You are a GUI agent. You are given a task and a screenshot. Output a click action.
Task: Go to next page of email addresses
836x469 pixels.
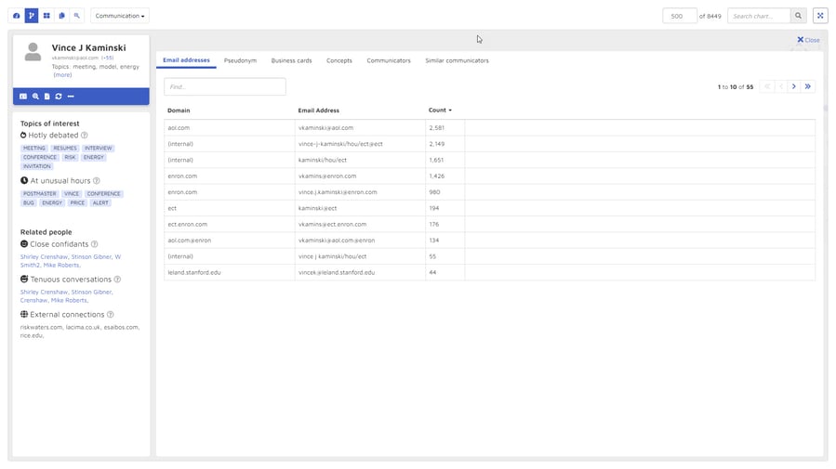(x=794, y=86)
